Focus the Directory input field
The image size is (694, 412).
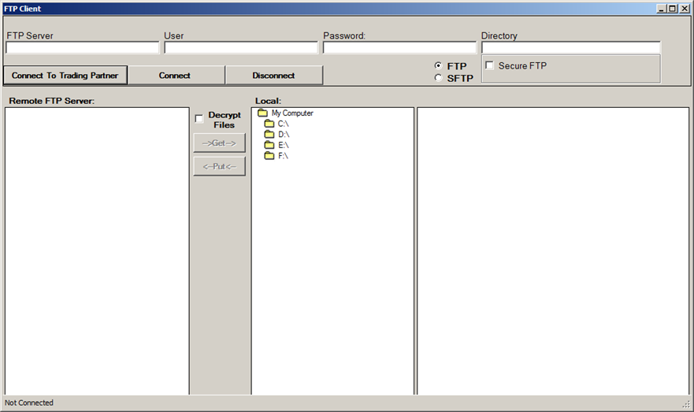[571, 48]
